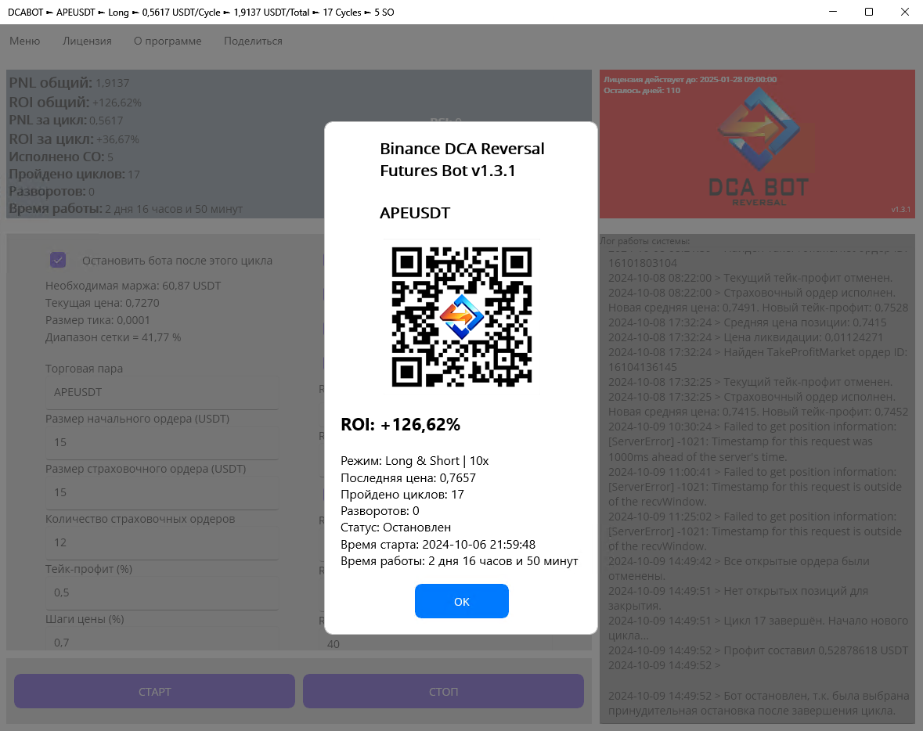923x731 pixels.
Task: Click 'Необходимая маржа: 60,87 USDT'
Action: [133, 286]
